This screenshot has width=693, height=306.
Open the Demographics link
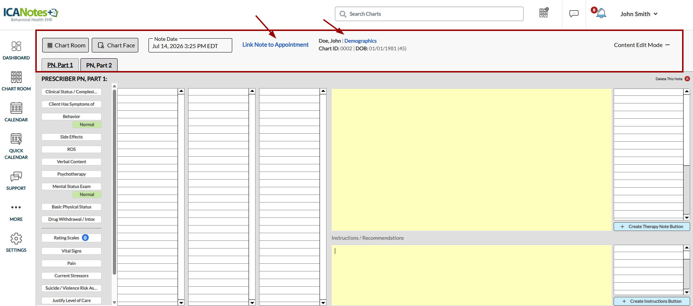360,41
